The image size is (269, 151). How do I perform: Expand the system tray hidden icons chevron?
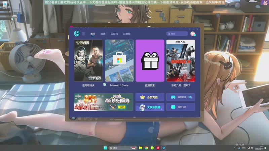(234, 148)
